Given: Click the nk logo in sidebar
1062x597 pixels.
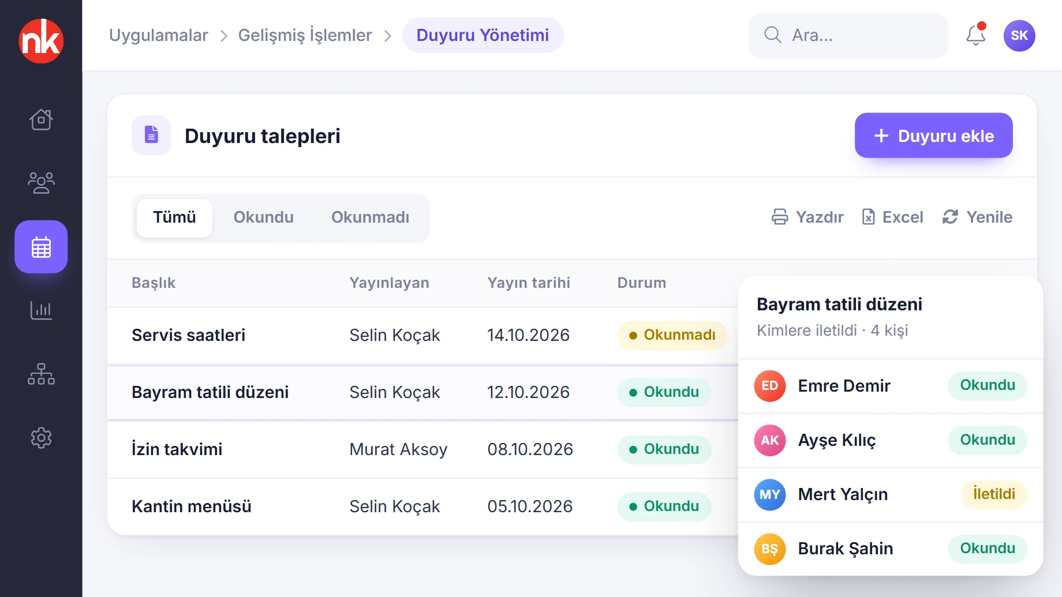Looking at the screenshot, I should 41,41.
